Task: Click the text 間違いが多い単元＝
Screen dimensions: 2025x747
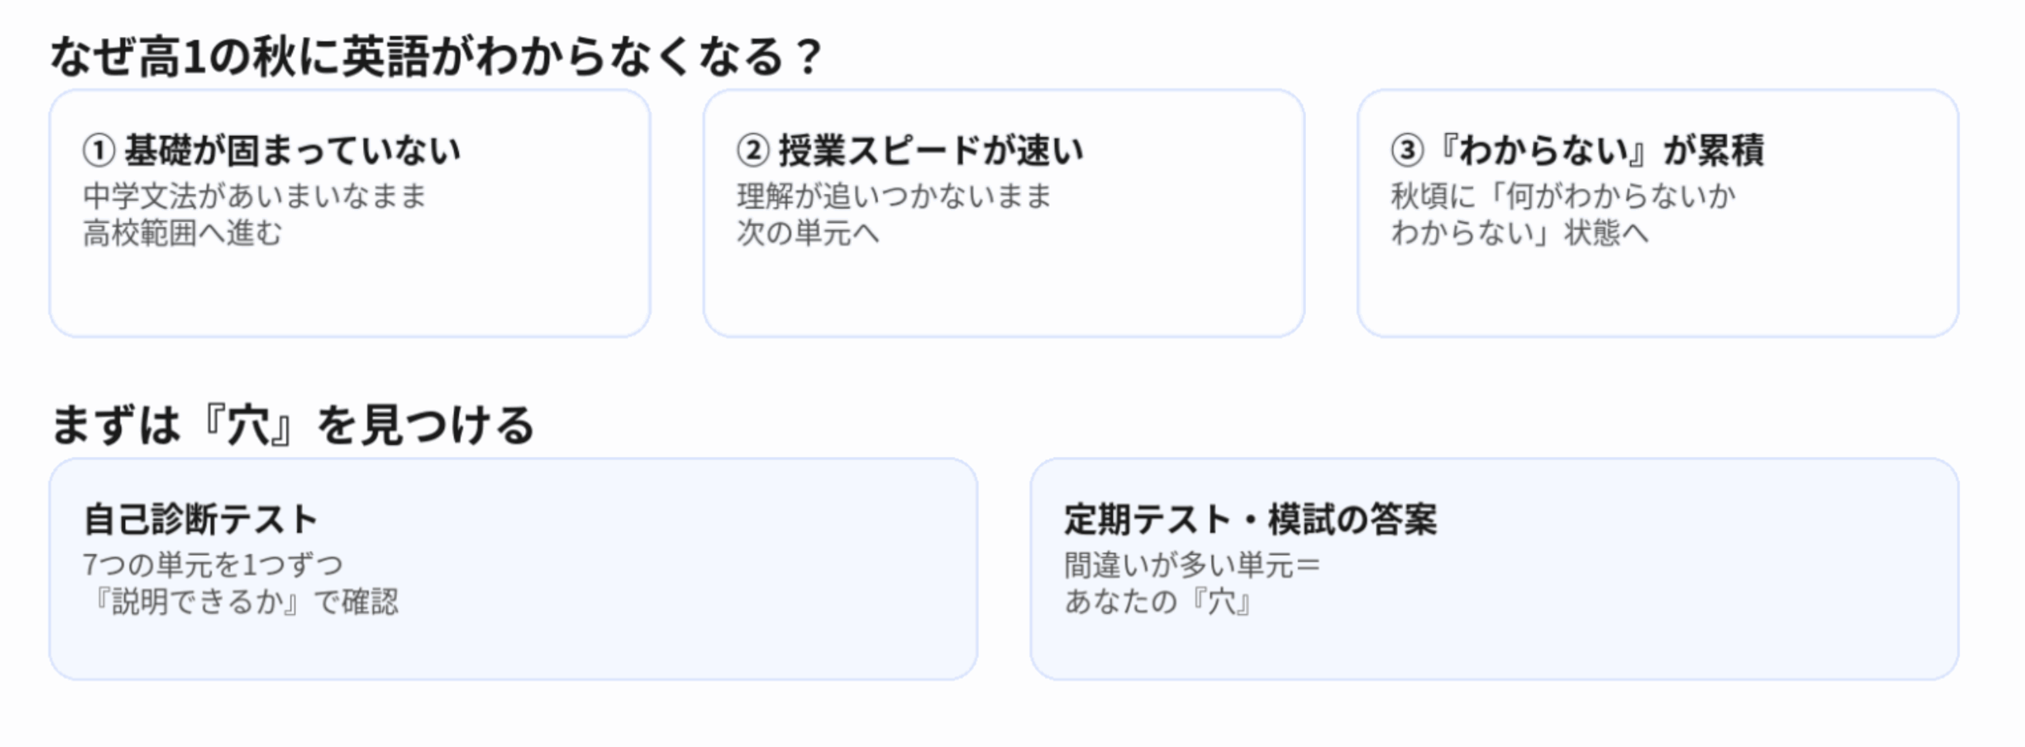Action: coord(1192,564)
